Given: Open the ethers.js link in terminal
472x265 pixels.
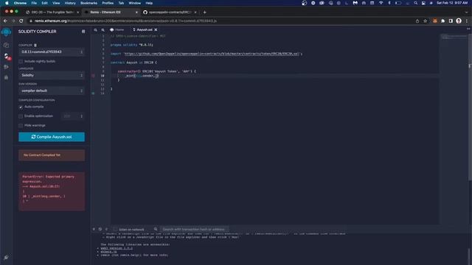Looking at the screenshot, I should pos(108,252).
